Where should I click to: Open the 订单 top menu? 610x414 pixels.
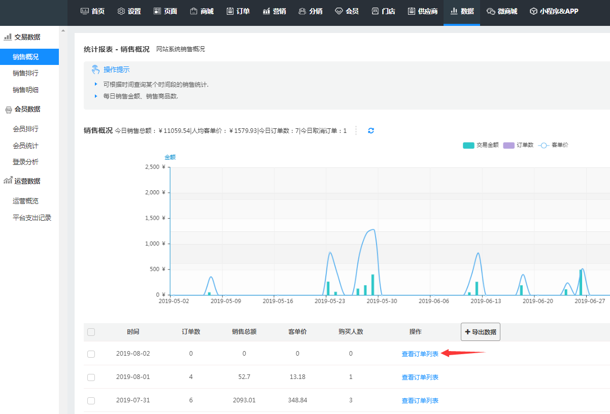tap(238, 11)
